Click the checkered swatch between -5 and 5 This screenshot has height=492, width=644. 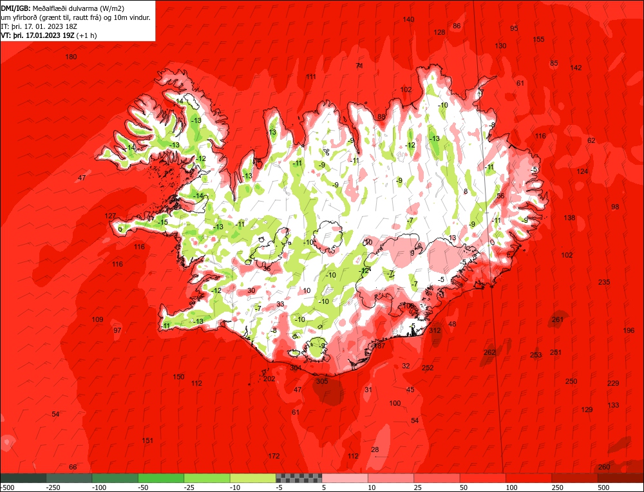[x=299, y=478]
